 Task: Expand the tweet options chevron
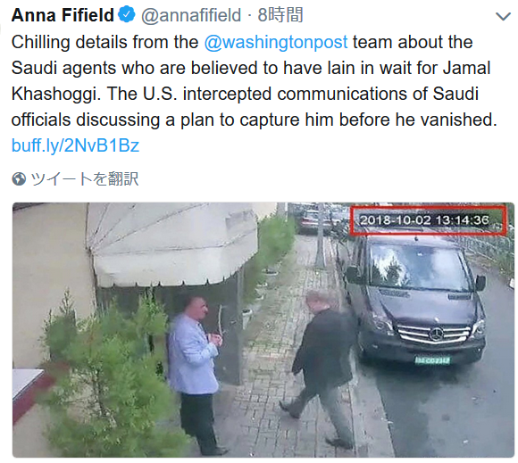click(503, 16)
